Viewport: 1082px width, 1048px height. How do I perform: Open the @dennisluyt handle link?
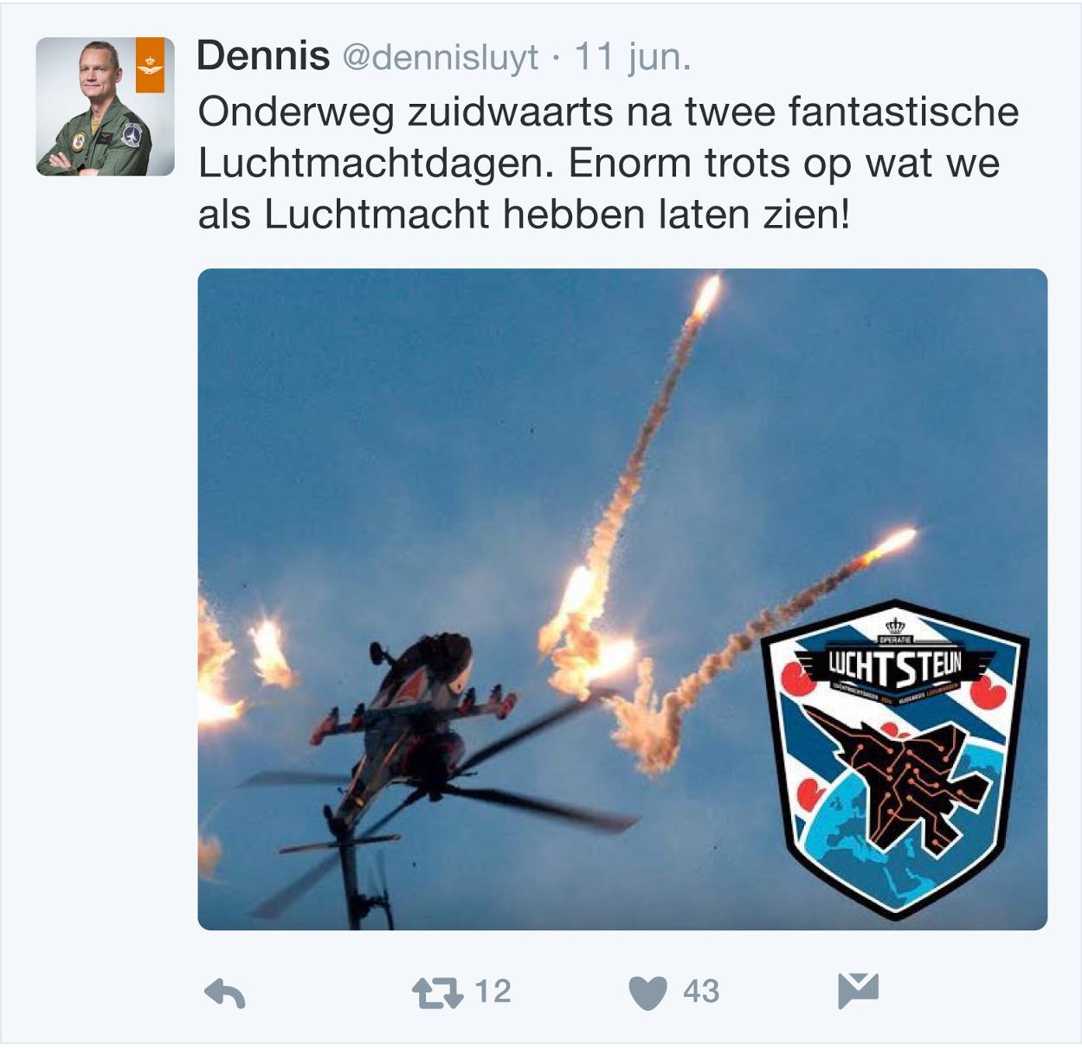441,58
